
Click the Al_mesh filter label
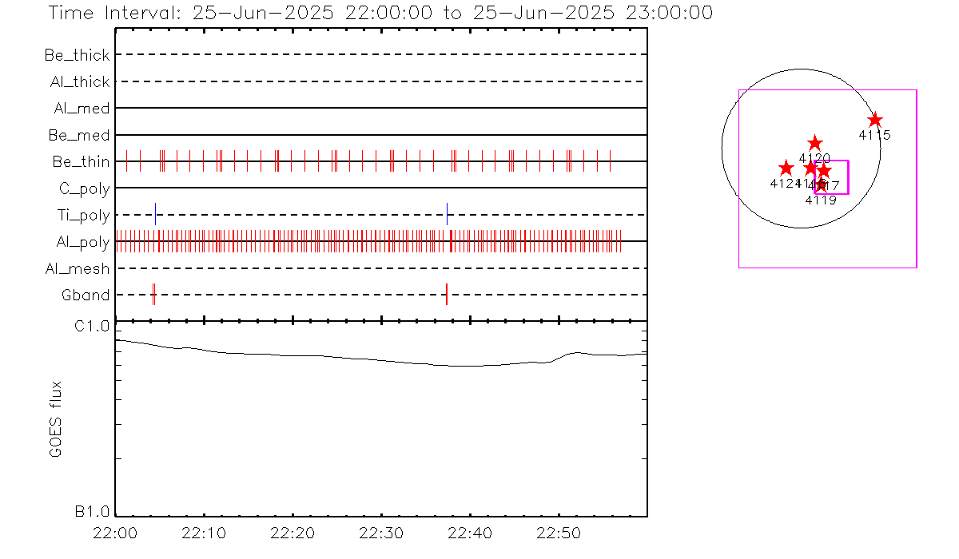pos(78,269)
